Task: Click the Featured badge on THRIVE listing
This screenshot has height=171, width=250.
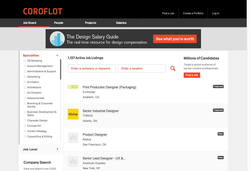Action: point(218,110)
